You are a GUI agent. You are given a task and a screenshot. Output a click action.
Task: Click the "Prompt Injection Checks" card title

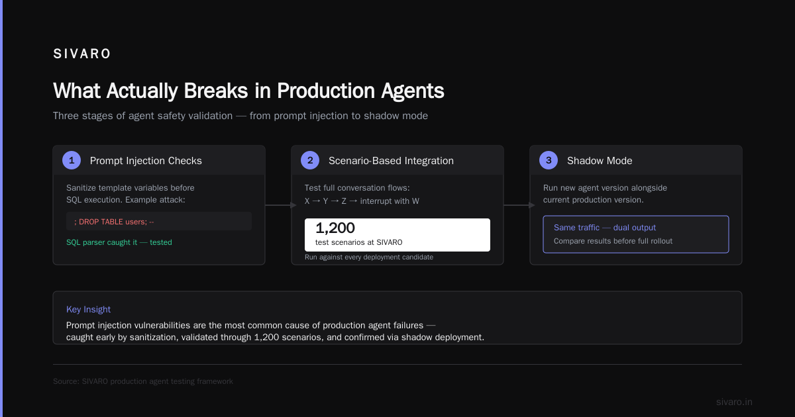pyautogui.click(x=146, y=161)
